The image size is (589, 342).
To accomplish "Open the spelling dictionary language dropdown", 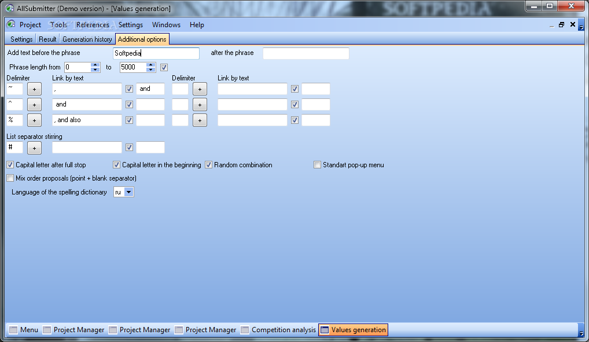I will 128,192.
